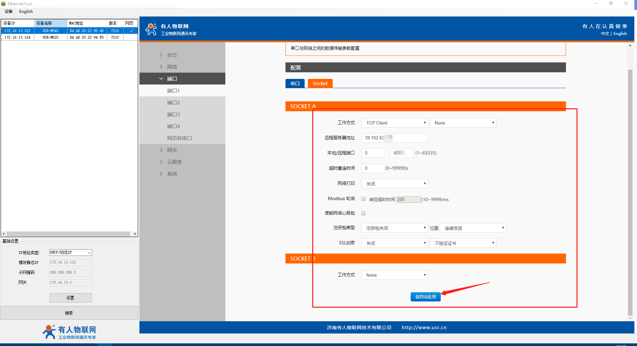The width and height of the screenshot is (637, 346).
Task: Expand the 云服务 menu chevron
Action: point(161,162)
